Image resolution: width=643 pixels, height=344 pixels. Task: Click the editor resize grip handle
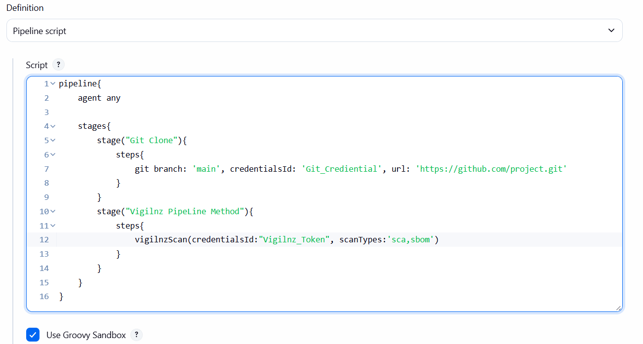coord(618,307)
